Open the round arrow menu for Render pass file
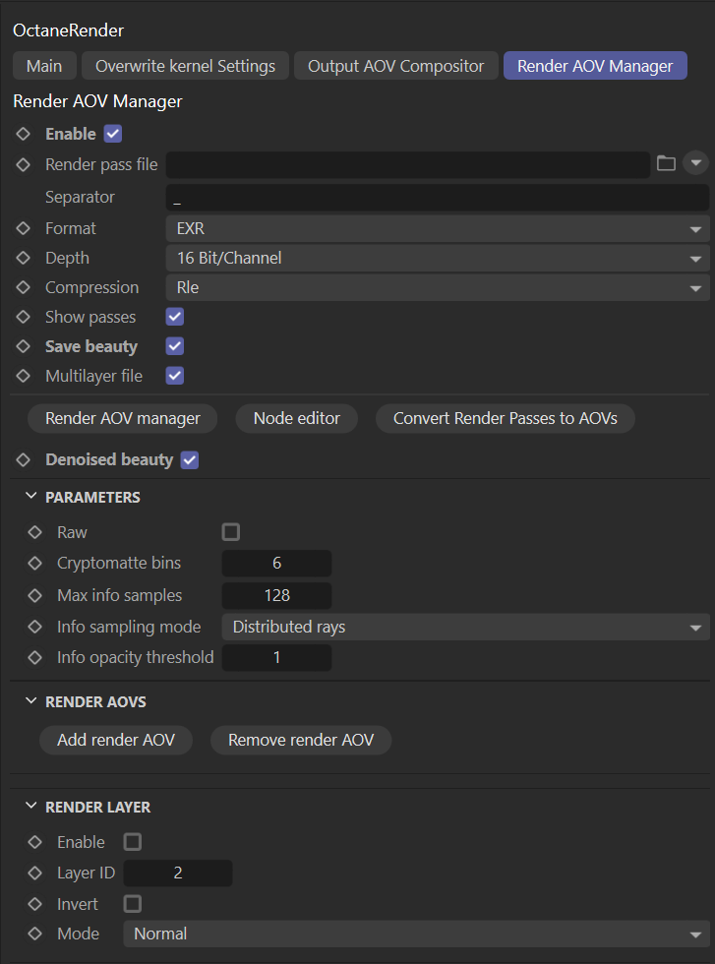Viewport: 715px width, 964px height. tap(695, 163)
